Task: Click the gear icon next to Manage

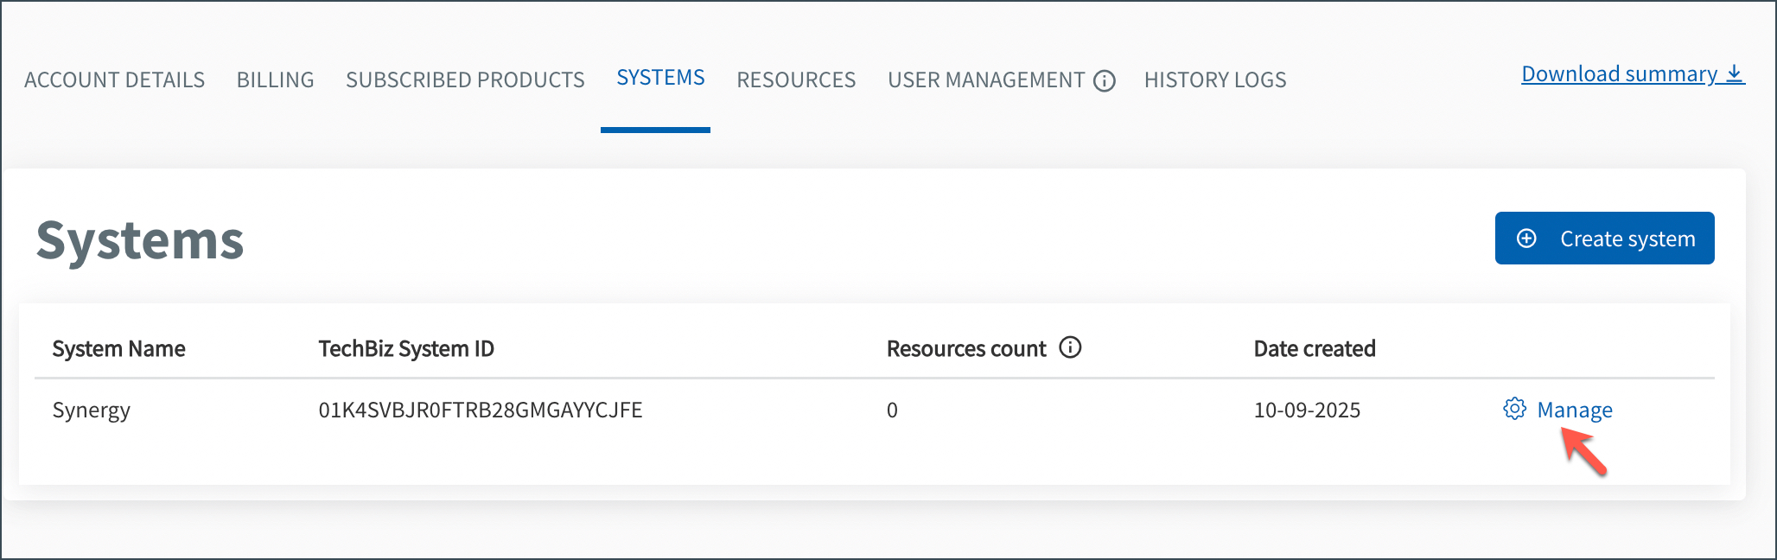Action: coord(1514,409)
